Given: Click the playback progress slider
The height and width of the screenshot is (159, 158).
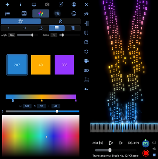Looking at the screenshot, I should point(116,150).
